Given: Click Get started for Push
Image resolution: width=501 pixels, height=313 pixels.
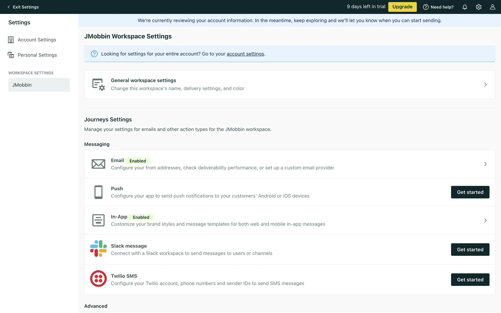Looking at the screenshot, I should (x=470, y=192).
